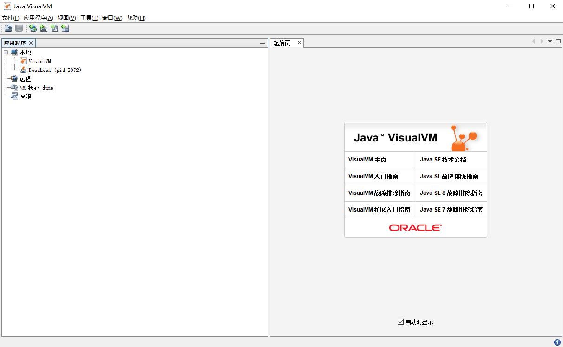Collapse the 本地 tree node

coord(6,52)
